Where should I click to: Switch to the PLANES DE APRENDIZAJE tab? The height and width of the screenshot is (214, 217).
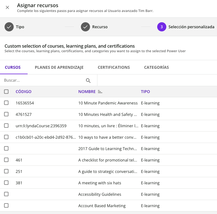click(59, 67)
